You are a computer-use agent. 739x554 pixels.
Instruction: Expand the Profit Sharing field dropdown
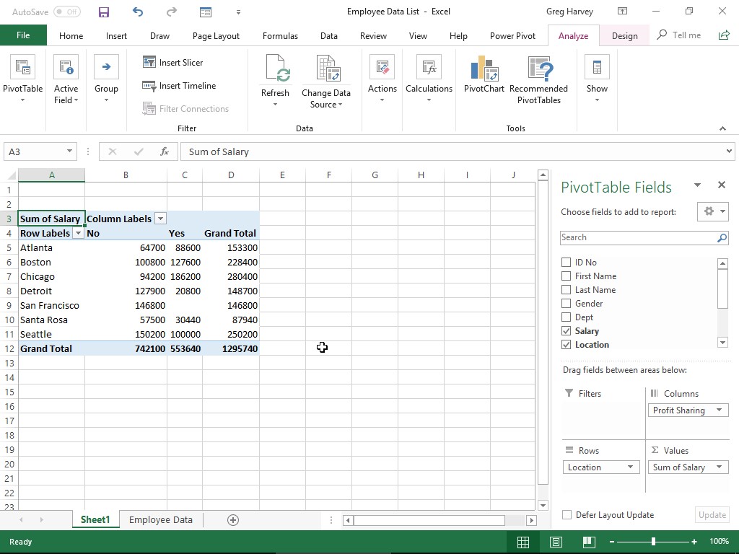point(719,410)
